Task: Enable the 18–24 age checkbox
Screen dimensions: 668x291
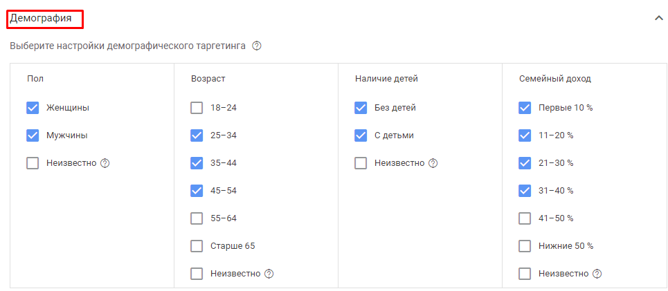Action: [197, 108]
